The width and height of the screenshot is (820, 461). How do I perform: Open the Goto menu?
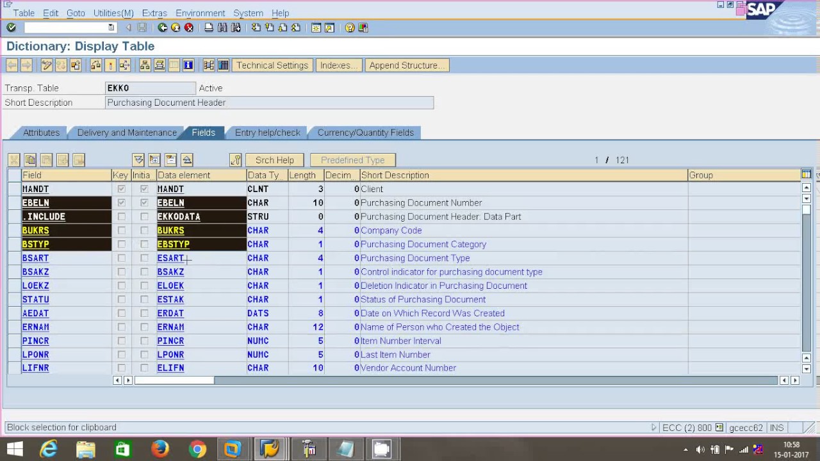76,13
